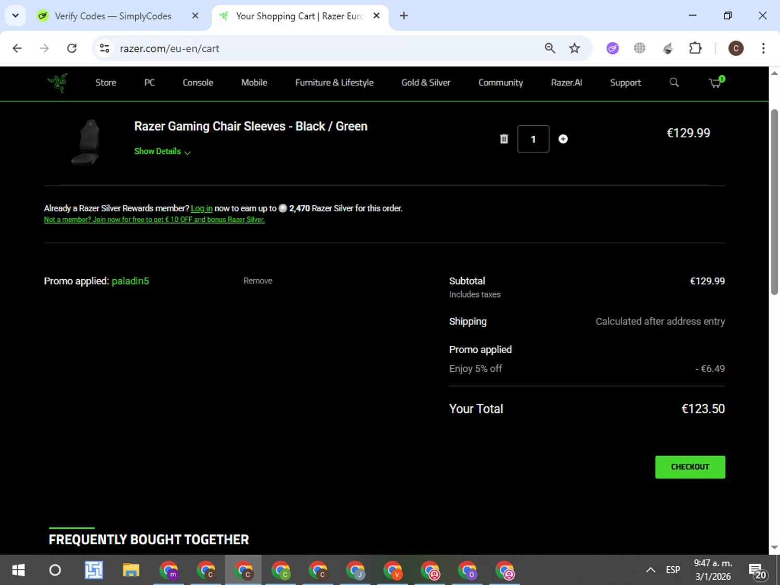Open the Chrome three-dot menu
Image resolution: width=780 pixels, height=585 pixels.
click(x=763, y=48)
